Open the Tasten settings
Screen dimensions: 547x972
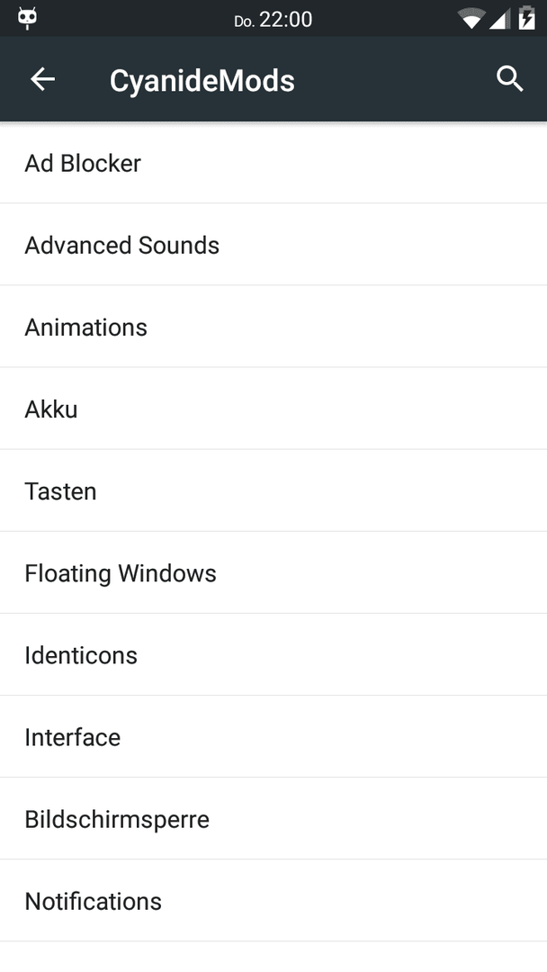click(273, 491)
